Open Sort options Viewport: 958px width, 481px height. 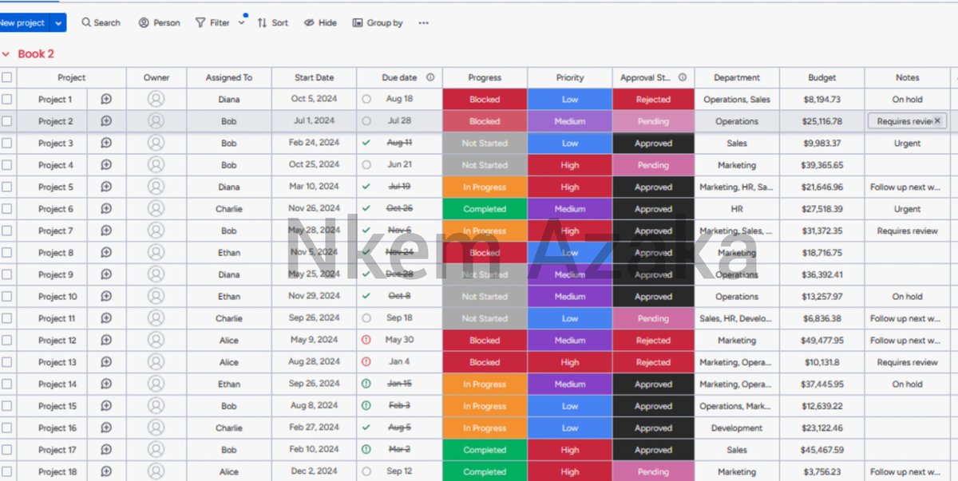tap(273, 23)
